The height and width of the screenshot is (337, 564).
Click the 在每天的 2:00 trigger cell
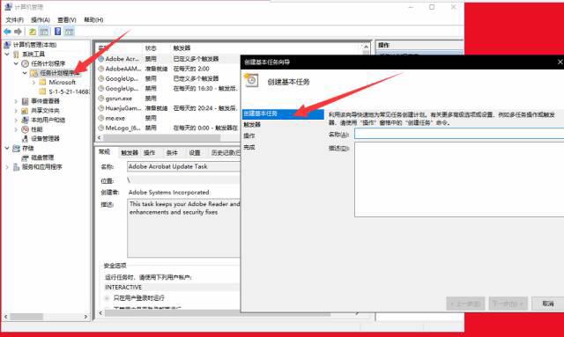tap(191, 69)
